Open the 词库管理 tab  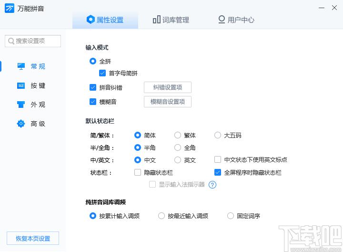[x=171, y=20]
